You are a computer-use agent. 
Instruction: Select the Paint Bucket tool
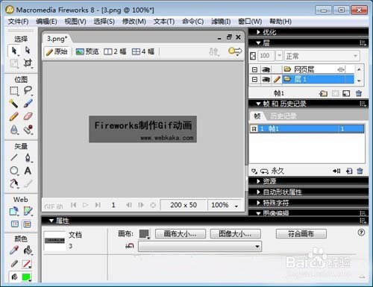click(28, 250)
